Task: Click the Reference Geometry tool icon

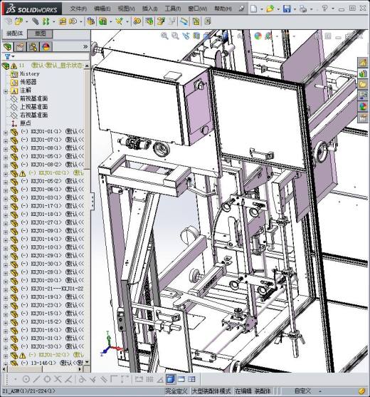Action: (119, 21)
